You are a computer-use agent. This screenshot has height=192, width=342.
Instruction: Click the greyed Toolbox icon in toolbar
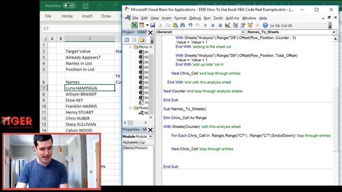(258, 25)
